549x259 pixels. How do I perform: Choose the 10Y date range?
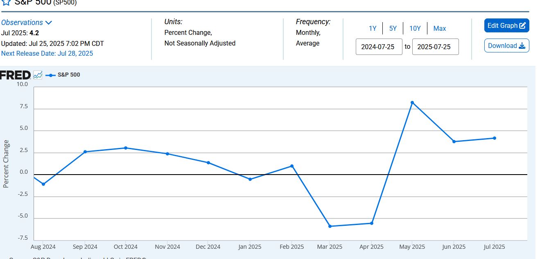[415, 28]
